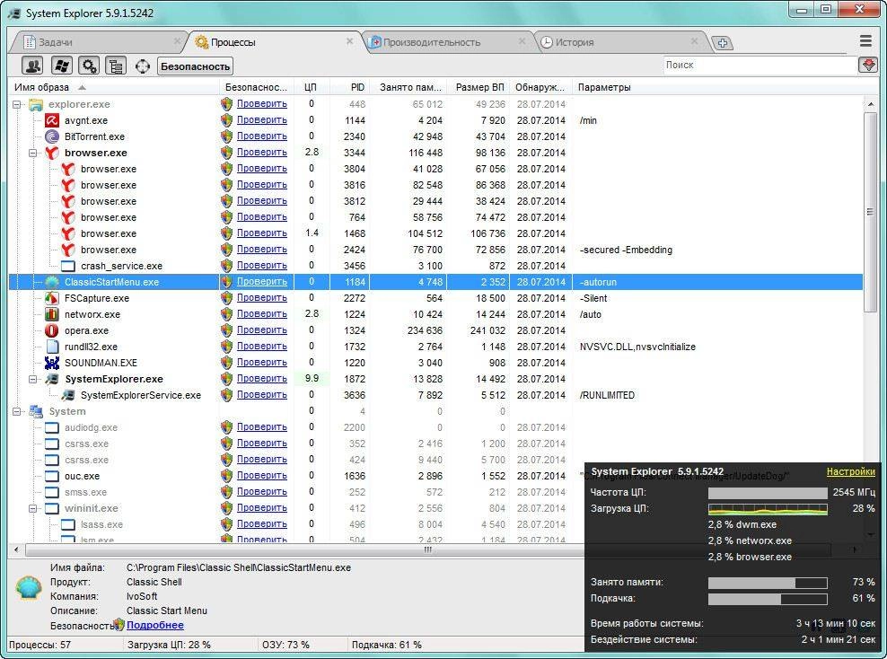Viewport: 887px width, 659px height.
Task: Click the BitTorrent.exe icon
Action: (x=52, y=136)
